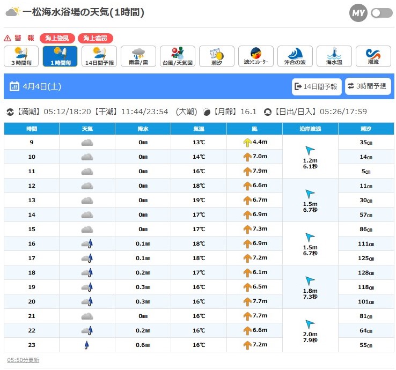View the 海水温 sea temperature icon
Screen dimensions: 396x370
click(334, 56)
